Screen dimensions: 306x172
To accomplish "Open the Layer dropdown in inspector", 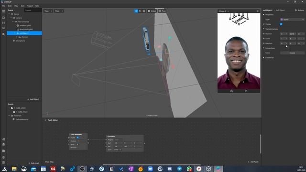I will point(292,20).
